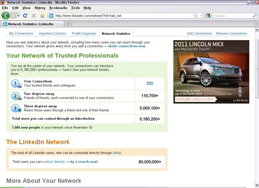Viewport: 259px width, 188px height.
Task: Click the Two degrees away heading
Action: [x=39, y=94]
